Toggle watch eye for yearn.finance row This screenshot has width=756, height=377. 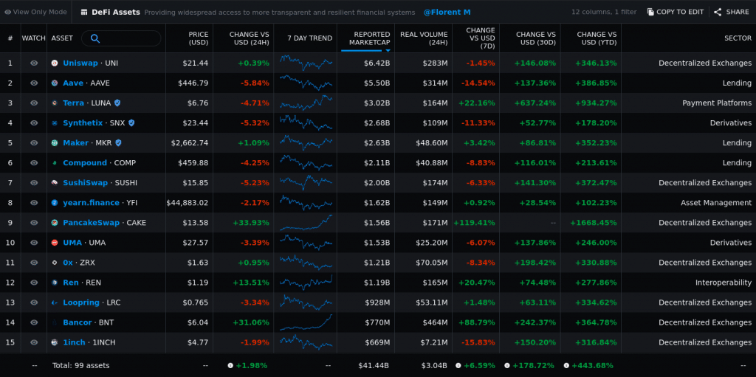click(x=34, y=203)
